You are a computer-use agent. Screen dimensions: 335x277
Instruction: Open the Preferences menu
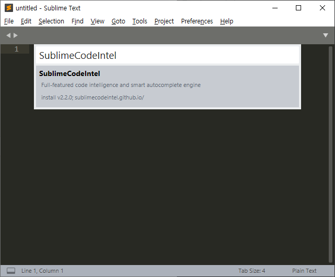tap(197, 21)
